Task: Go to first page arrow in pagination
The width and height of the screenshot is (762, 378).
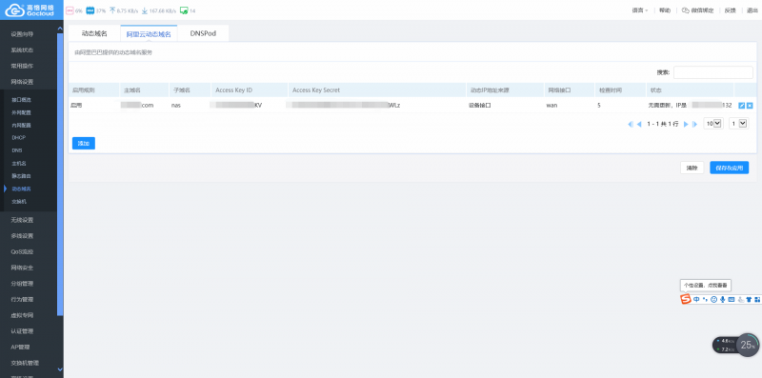Action: coord(631,124)
